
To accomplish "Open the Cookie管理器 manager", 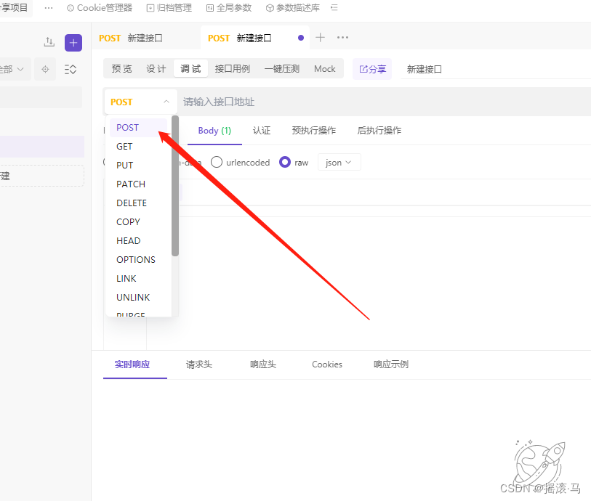I will click(x=100, y=8).
